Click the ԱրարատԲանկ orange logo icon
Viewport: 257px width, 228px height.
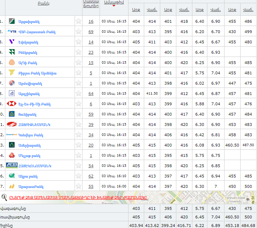12,186
